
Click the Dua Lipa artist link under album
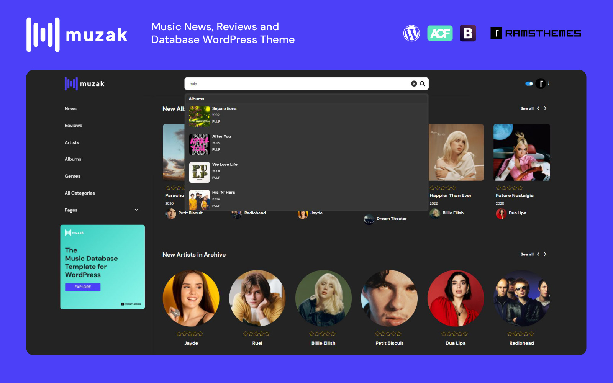(517, 213)
